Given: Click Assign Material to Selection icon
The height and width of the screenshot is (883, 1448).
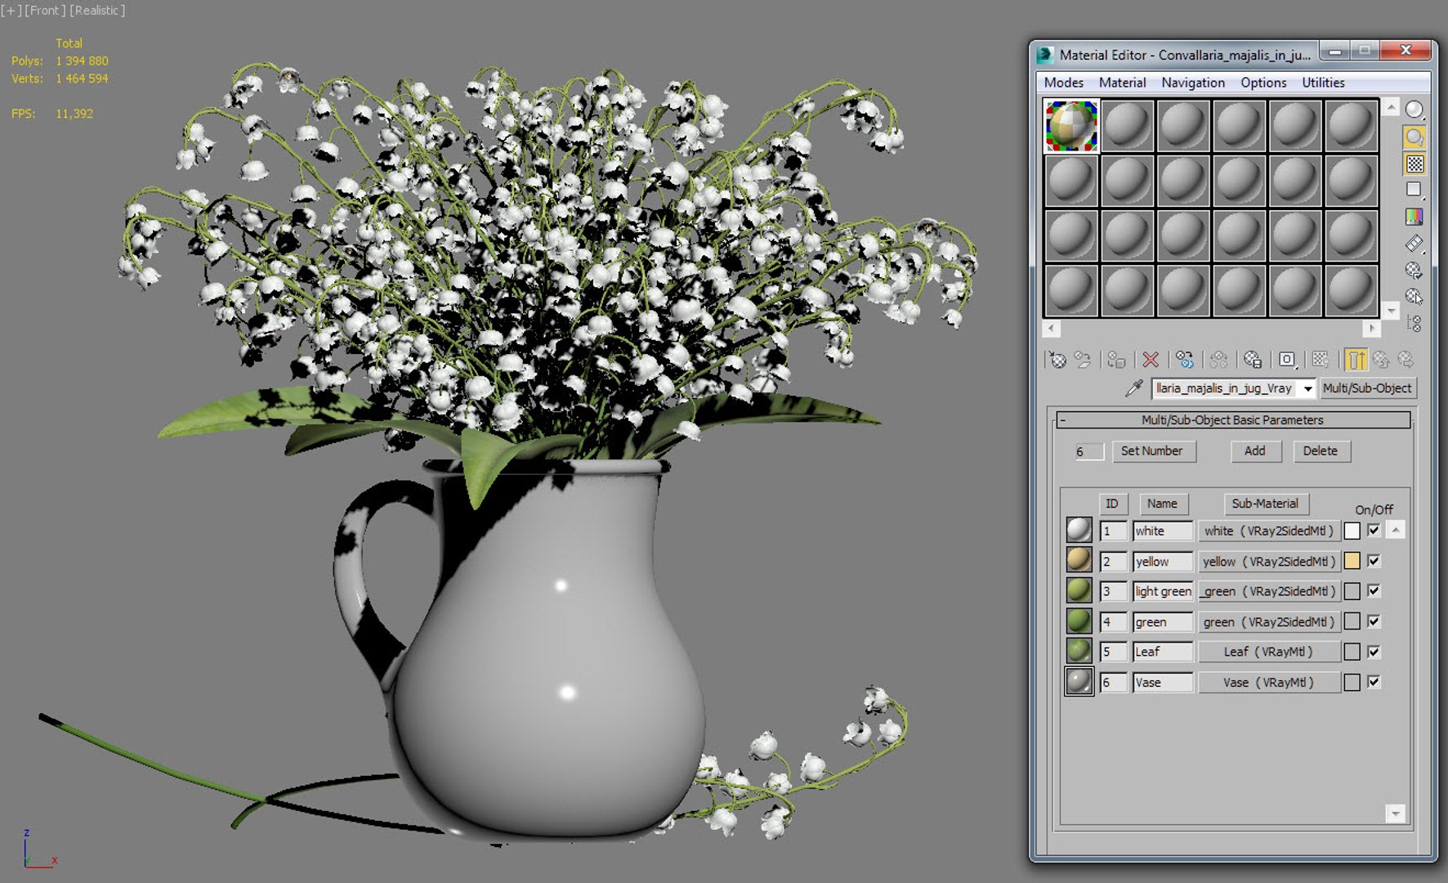Looking at the screenshot, I should tap(1116, 360).
